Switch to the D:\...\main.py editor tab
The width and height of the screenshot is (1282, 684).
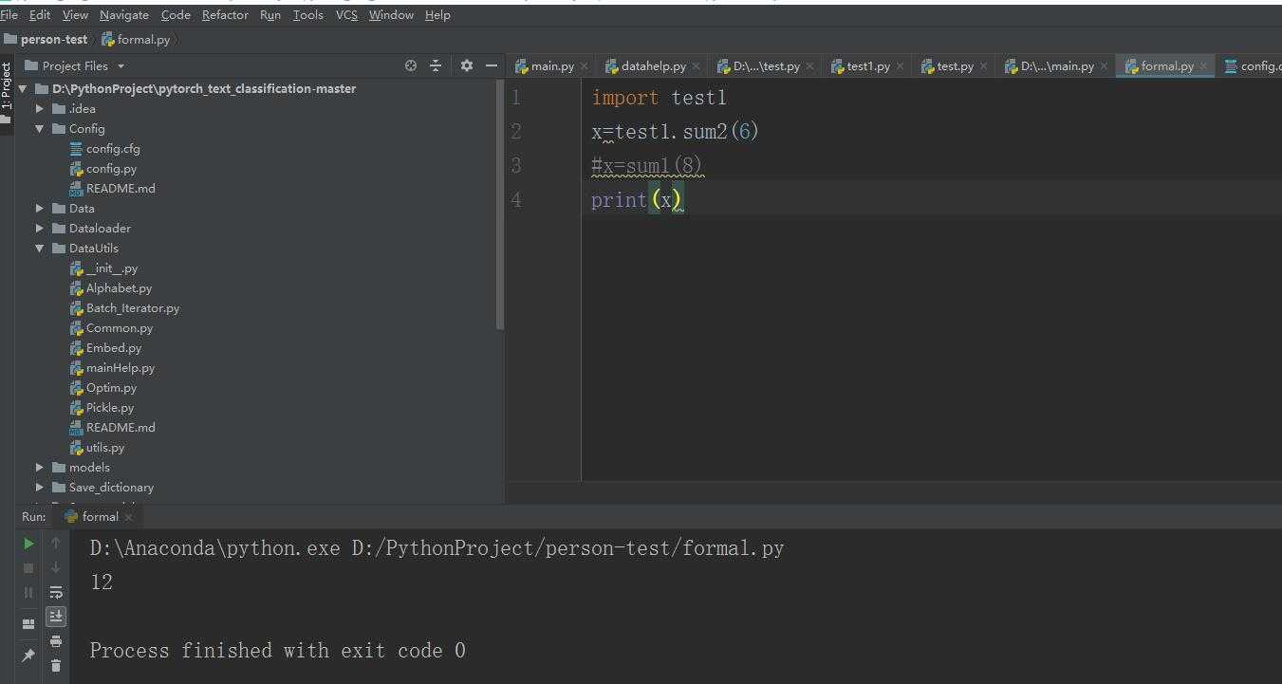pos(1056,66)
